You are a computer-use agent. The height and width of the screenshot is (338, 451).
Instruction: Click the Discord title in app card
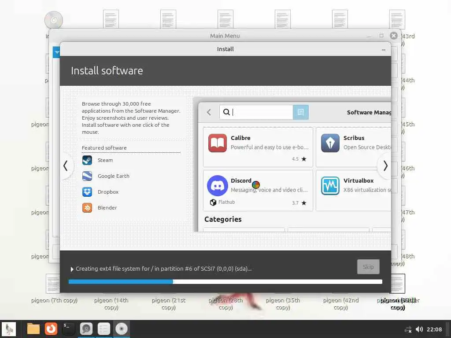click(241, 180)
